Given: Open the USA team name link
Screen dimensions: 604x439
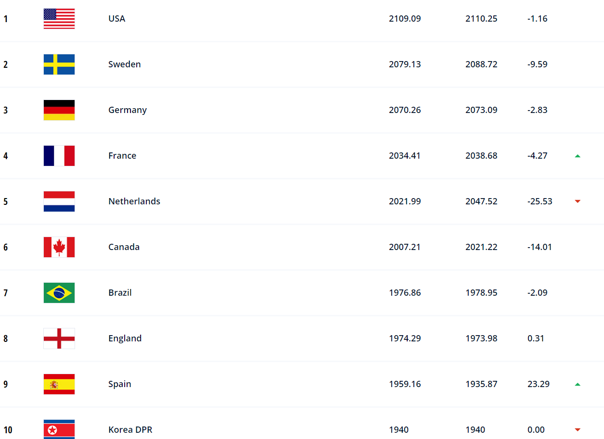Looking at the screenshot, I should pos(117,19).
